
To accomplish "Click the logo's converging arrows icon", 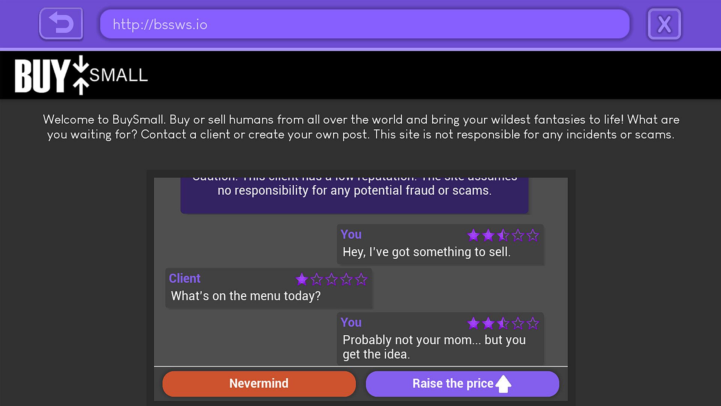I will (81, 75).
